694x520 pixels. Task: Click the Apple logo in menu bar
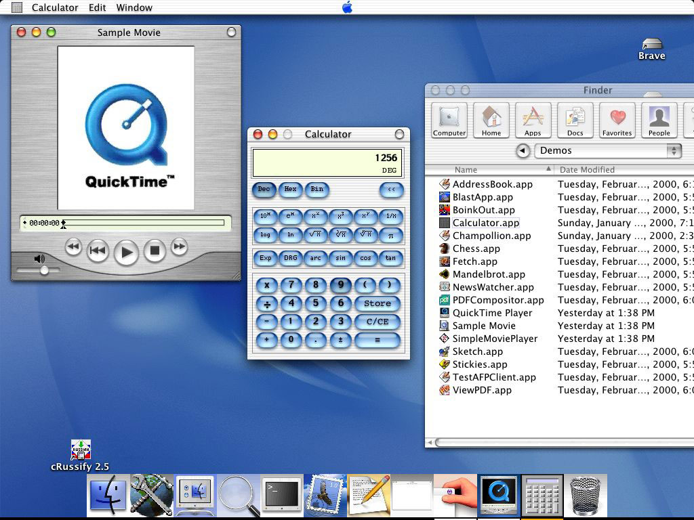348,7
